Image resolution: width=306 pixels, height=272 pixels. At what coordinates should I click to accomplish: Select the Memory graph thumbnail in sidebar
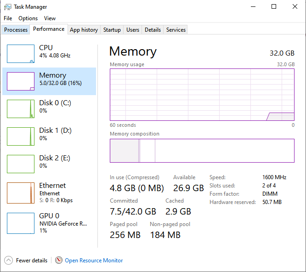21,81
